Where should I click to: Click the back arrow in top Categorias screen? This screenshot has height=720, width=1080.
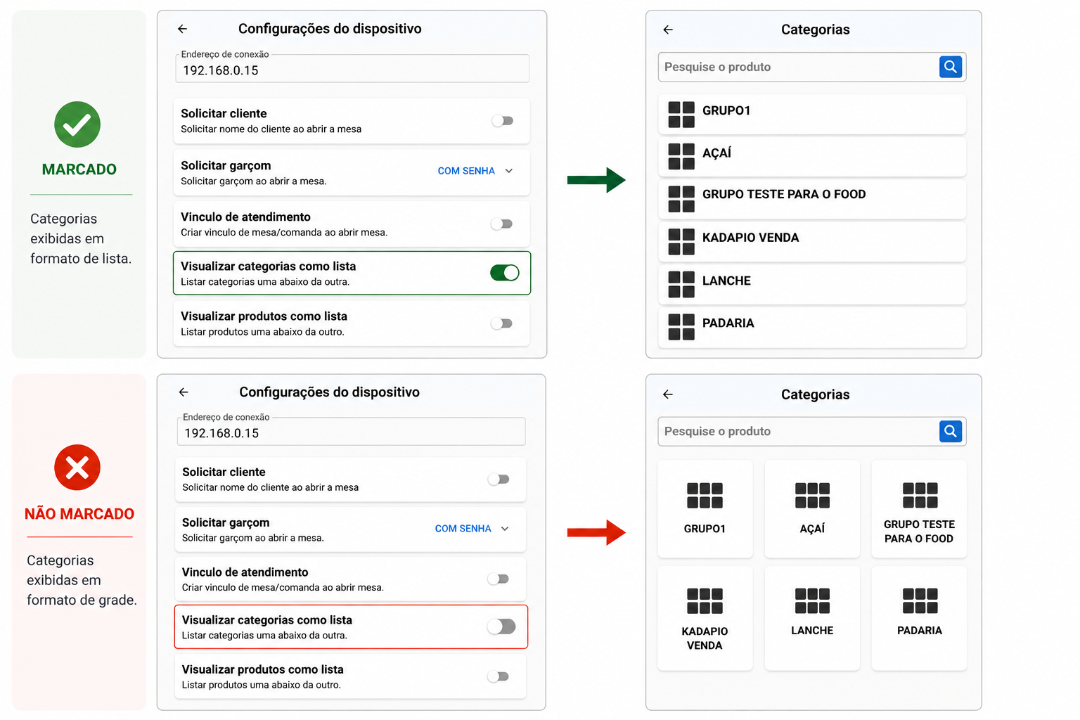(668, 30)
